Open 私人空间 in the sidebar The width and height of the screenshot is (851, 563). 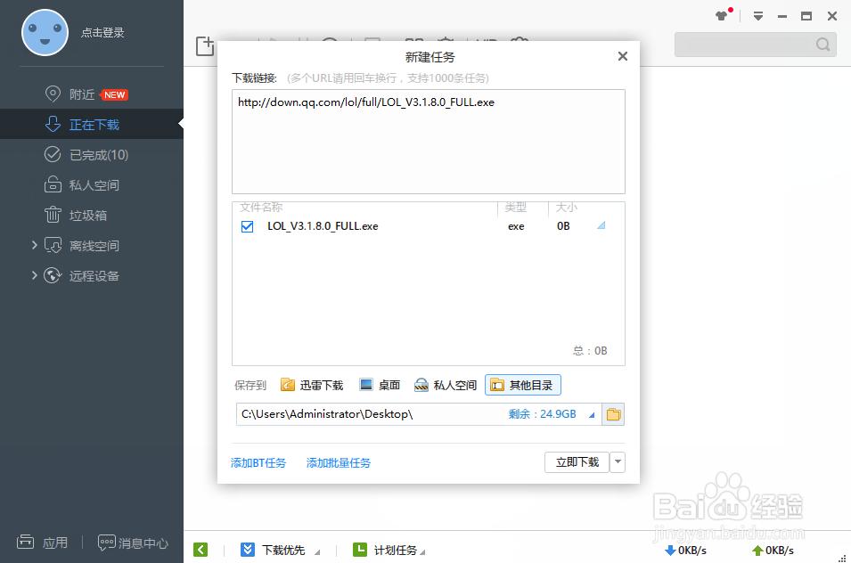tap(82, 185)
